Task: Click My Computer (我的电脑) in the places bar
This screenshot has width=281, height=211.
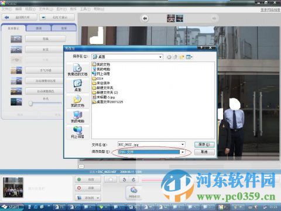Action: coord(77,117)
